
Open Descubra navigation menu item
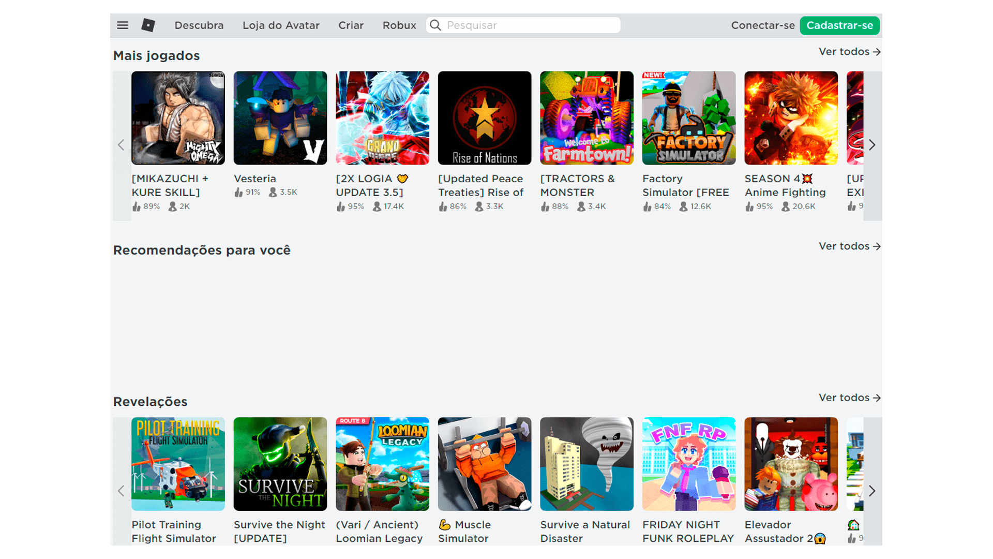[x=199, y=25]
